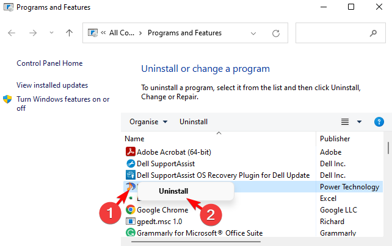Click the search input field
Image resolution: width=392 pixels, height=246 pixels.
[x=333, y=33]
